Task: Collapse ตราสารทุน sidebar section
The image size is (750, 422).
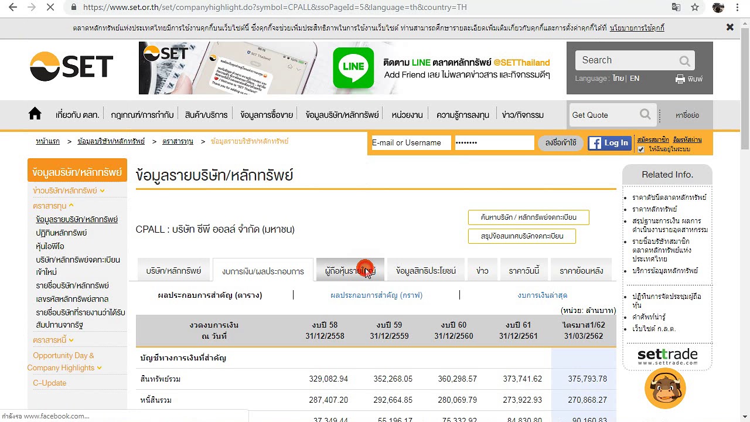Action: 53,206
